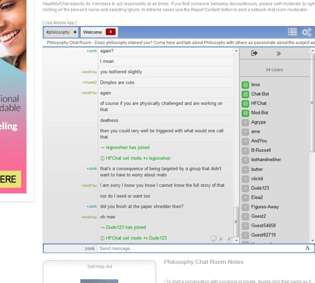Close the #philosophy tab with the X
Viewport: 315px width, 283px height.
[75, 32]
